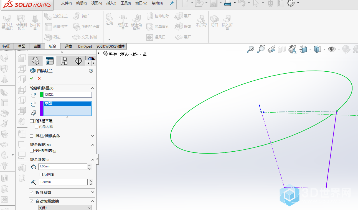Open the 窗口(W) menu
The height and width of the screenshot is (210, 358).
(141, 3)
